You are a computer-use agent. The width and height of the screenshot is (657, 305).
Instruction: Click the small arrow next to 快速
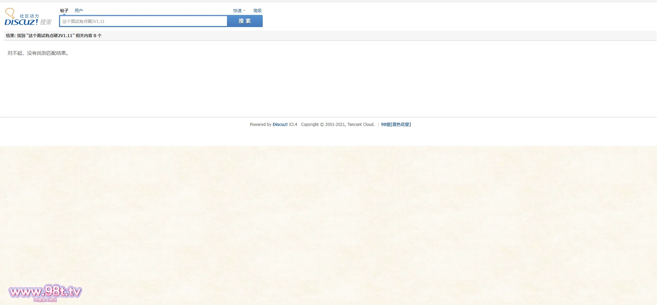tap(244, 10)
